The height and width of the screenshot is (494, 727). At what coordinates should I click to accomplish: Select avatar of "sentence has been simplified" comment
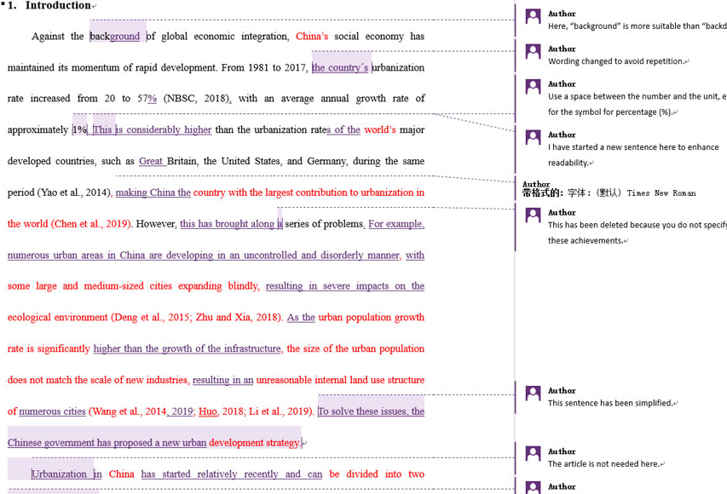click(x=534, y=393)
